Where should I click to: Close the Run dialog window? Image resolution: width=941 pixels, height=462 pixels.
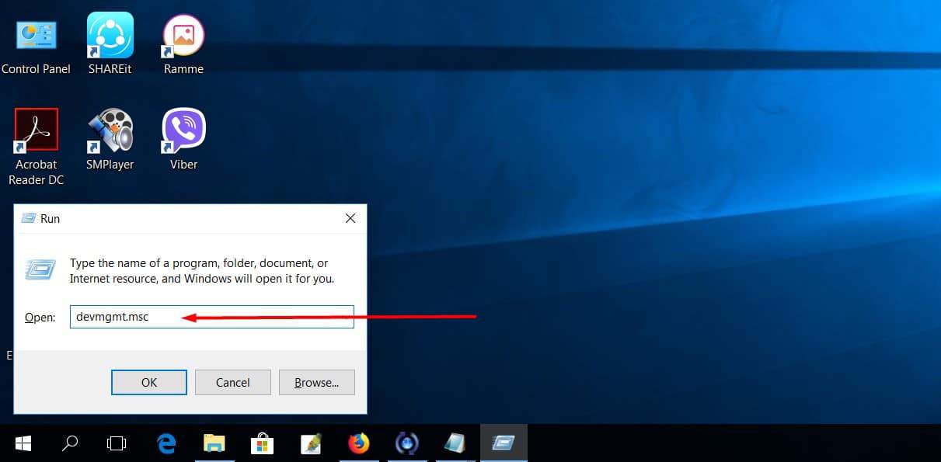coord(350,219)
